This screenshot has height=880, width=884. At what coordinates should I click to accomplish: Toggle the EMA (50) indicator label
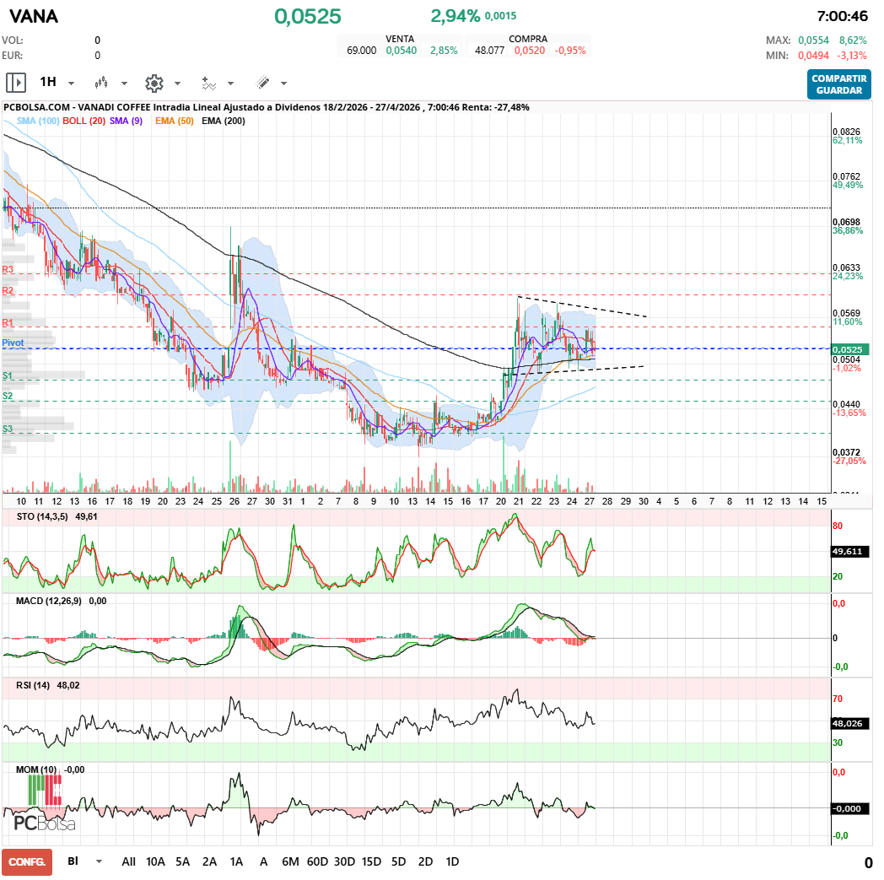(x=175, y=121)
